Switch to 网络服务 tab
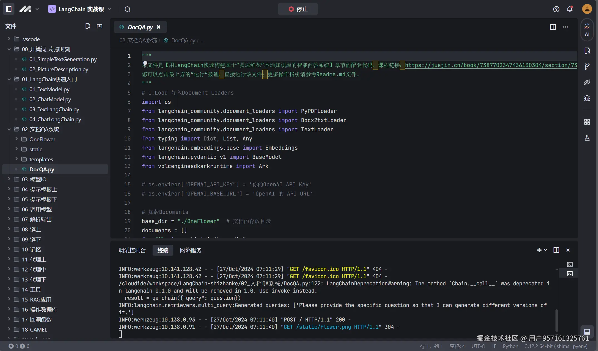Screen dimensions: 598x351 tap(191, 250)
